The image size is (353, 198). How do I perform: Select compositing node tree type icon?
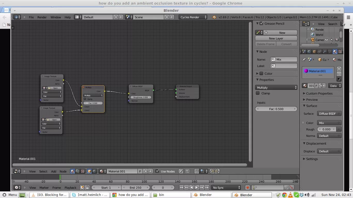(78, 171)
